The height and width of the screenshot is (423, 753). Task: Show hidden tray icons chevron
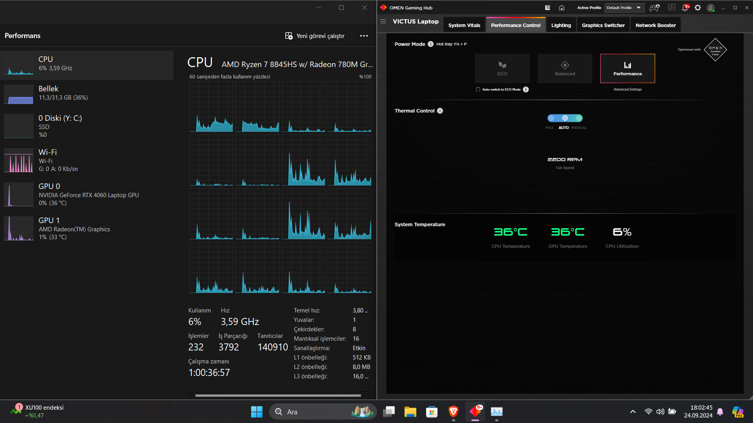633,412
